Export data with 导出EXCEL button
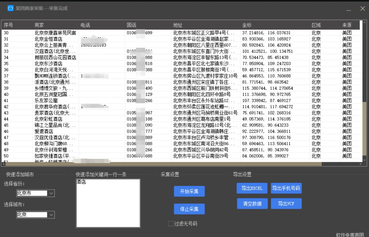369x237 pixels. 252,188
